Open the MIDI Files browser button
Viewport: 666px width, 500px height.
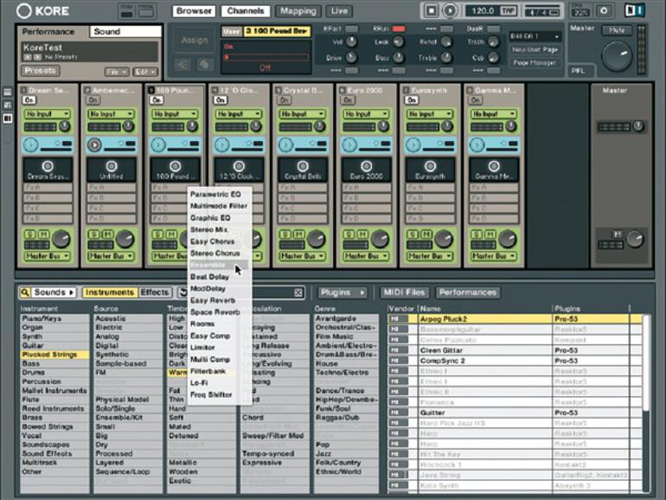[x=405, y=293]
